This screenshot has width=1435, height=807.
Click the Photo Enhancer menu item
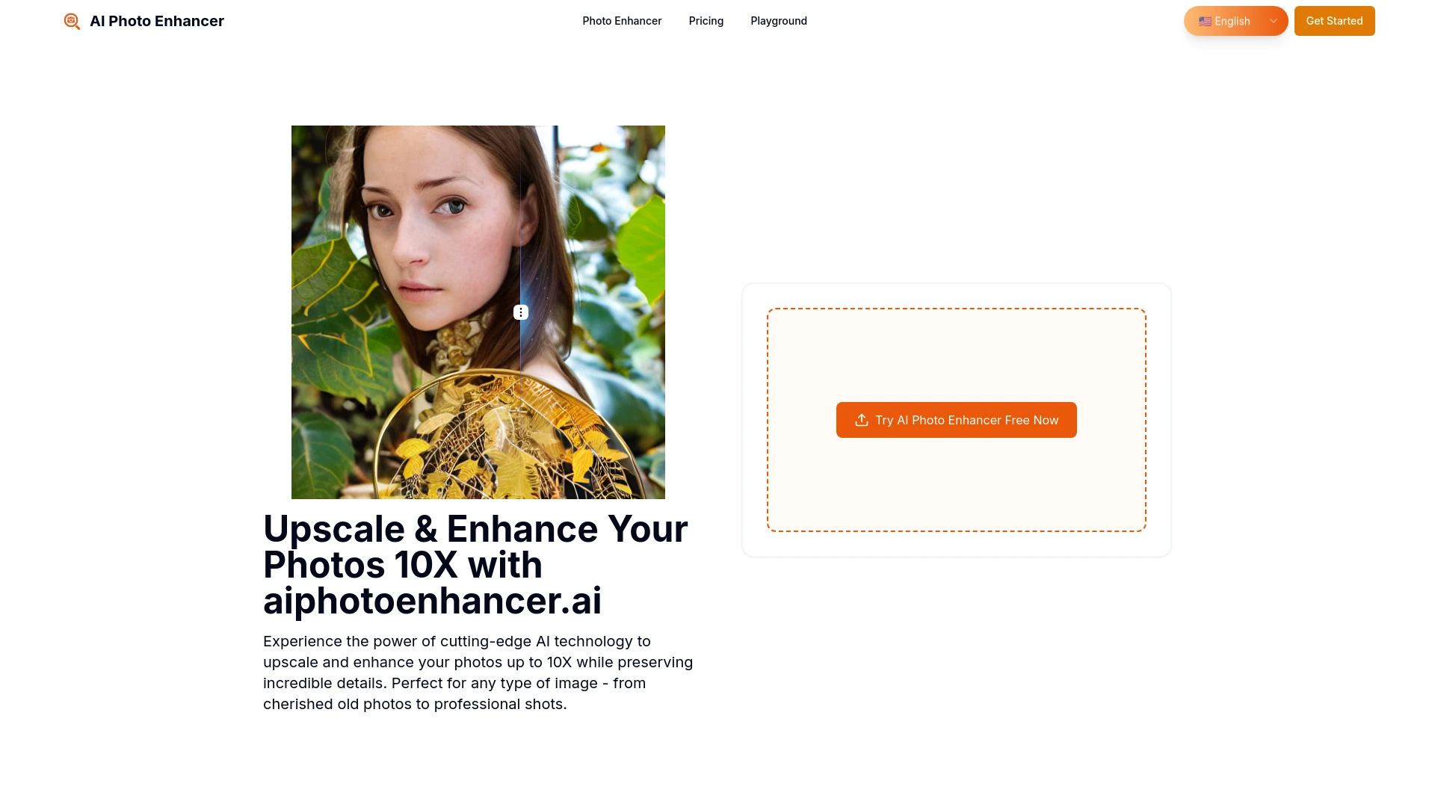622,21
